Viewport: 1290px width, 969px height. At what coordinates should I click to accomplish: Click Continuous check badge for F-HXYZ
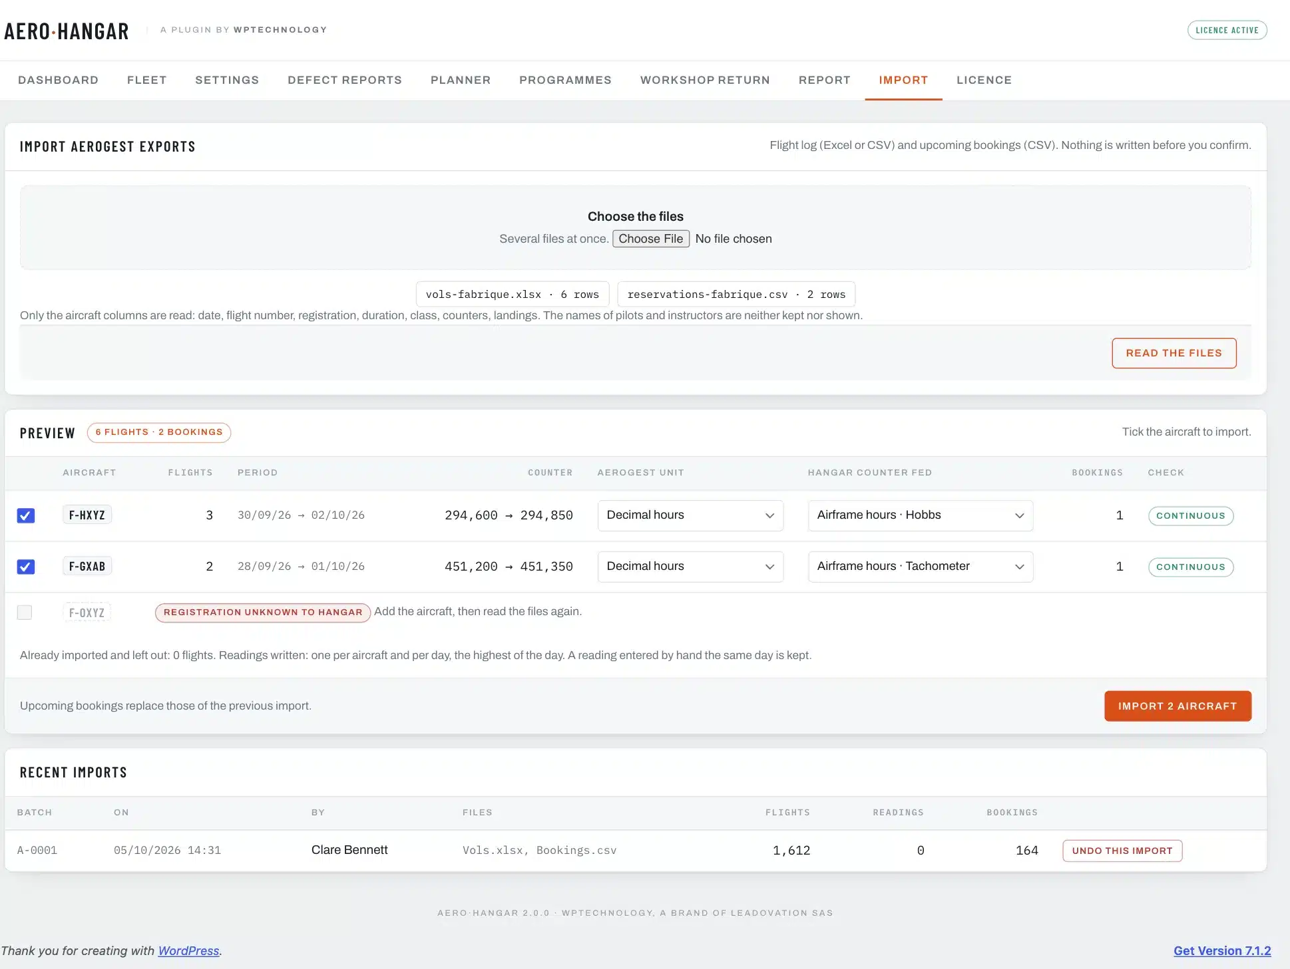[x=1191, y=516]
